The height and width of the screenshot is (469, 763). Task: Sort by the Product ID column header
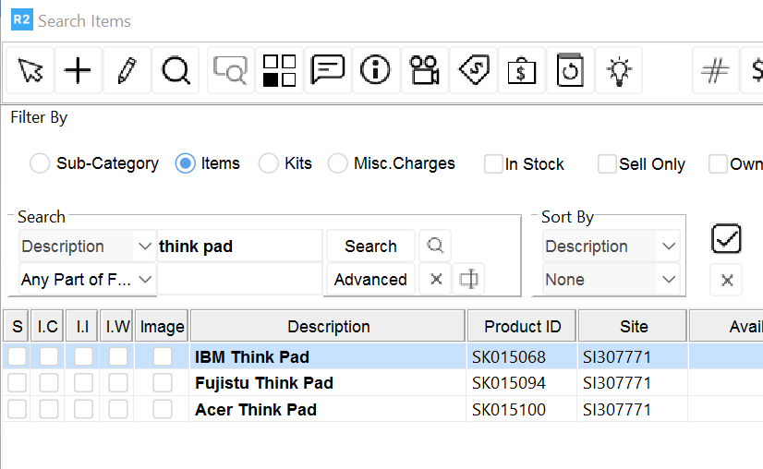click(522, 326)
